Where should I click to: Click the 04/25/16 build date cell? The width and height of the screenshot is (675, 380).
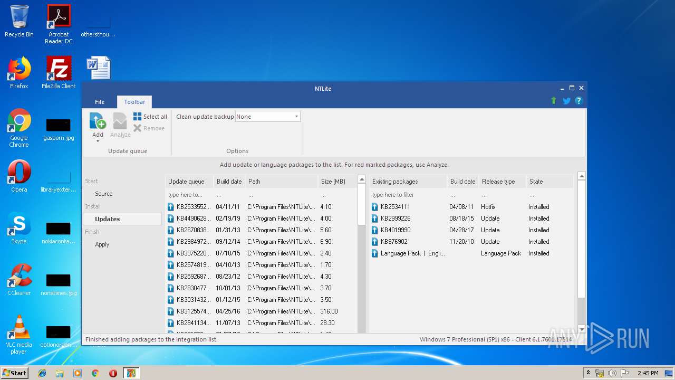point(228,311)
